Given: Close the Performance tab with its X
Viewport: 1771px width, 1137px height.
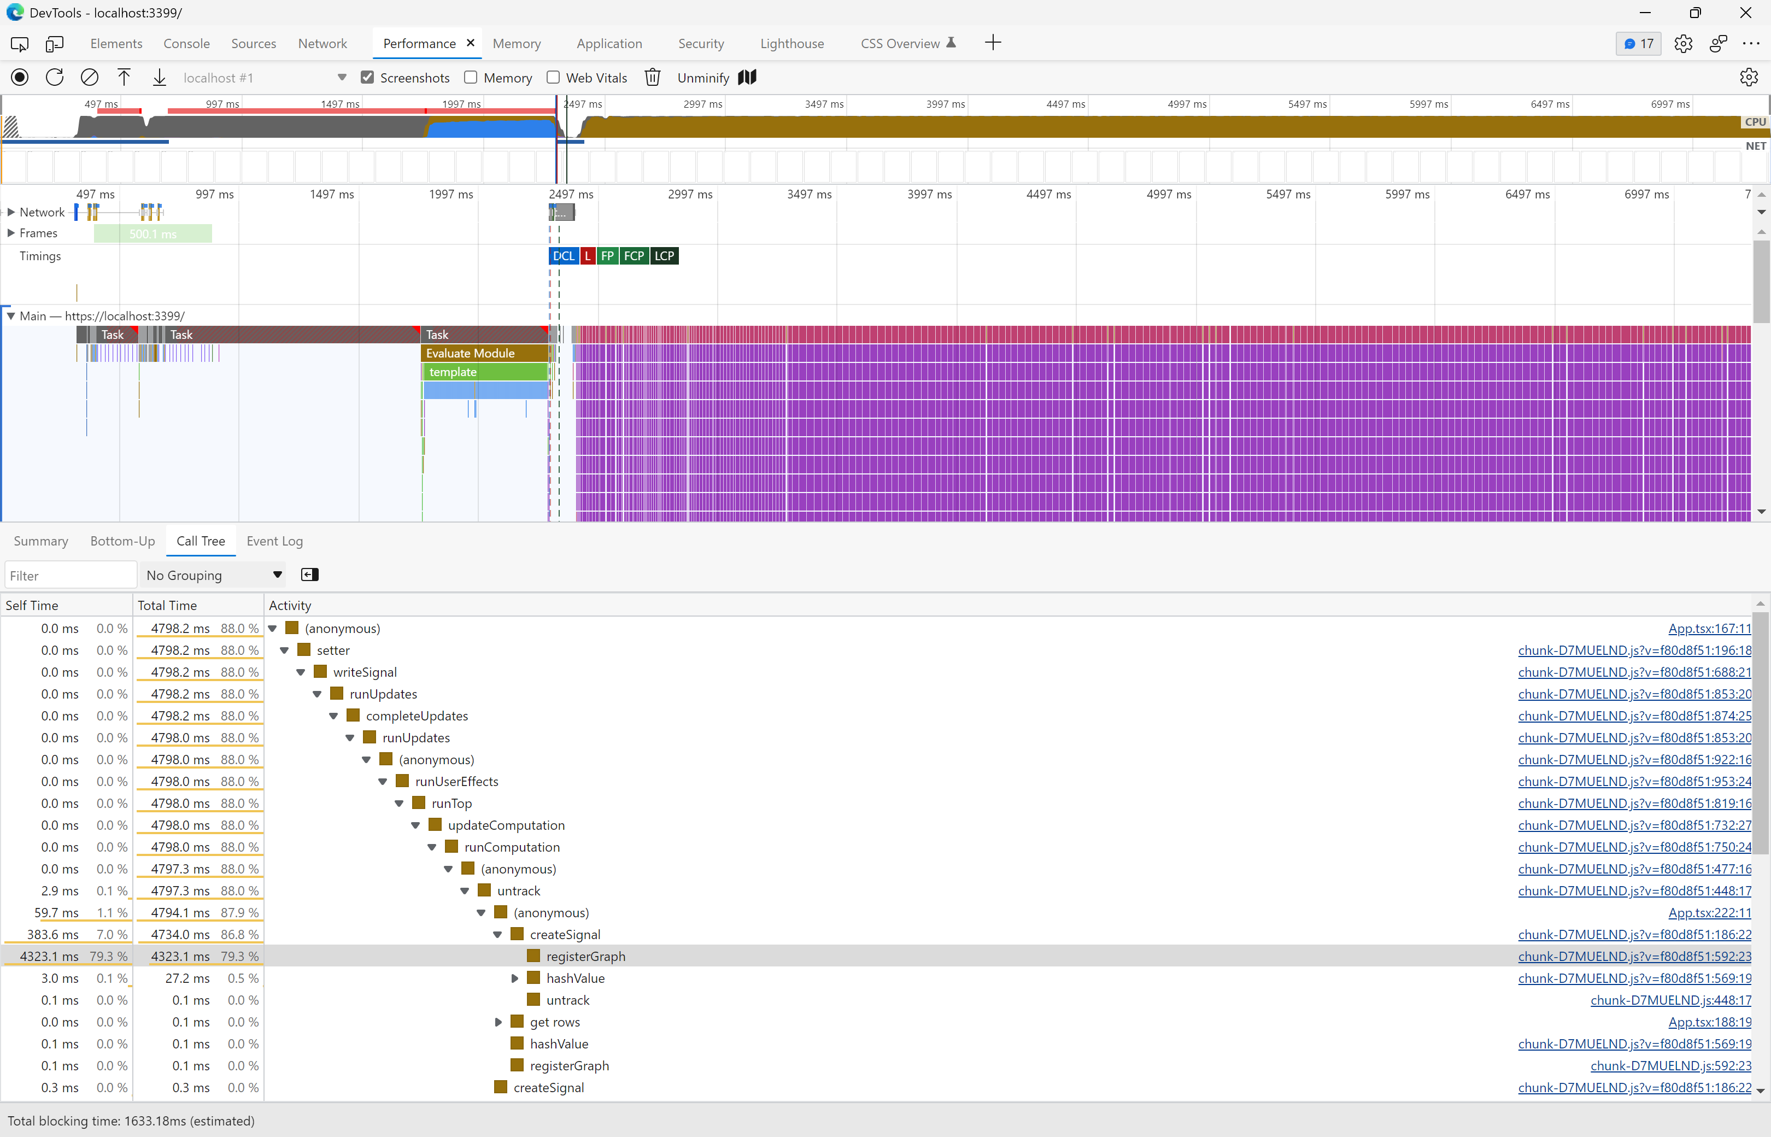Looking at the screenshot, I should pos(470,43).
